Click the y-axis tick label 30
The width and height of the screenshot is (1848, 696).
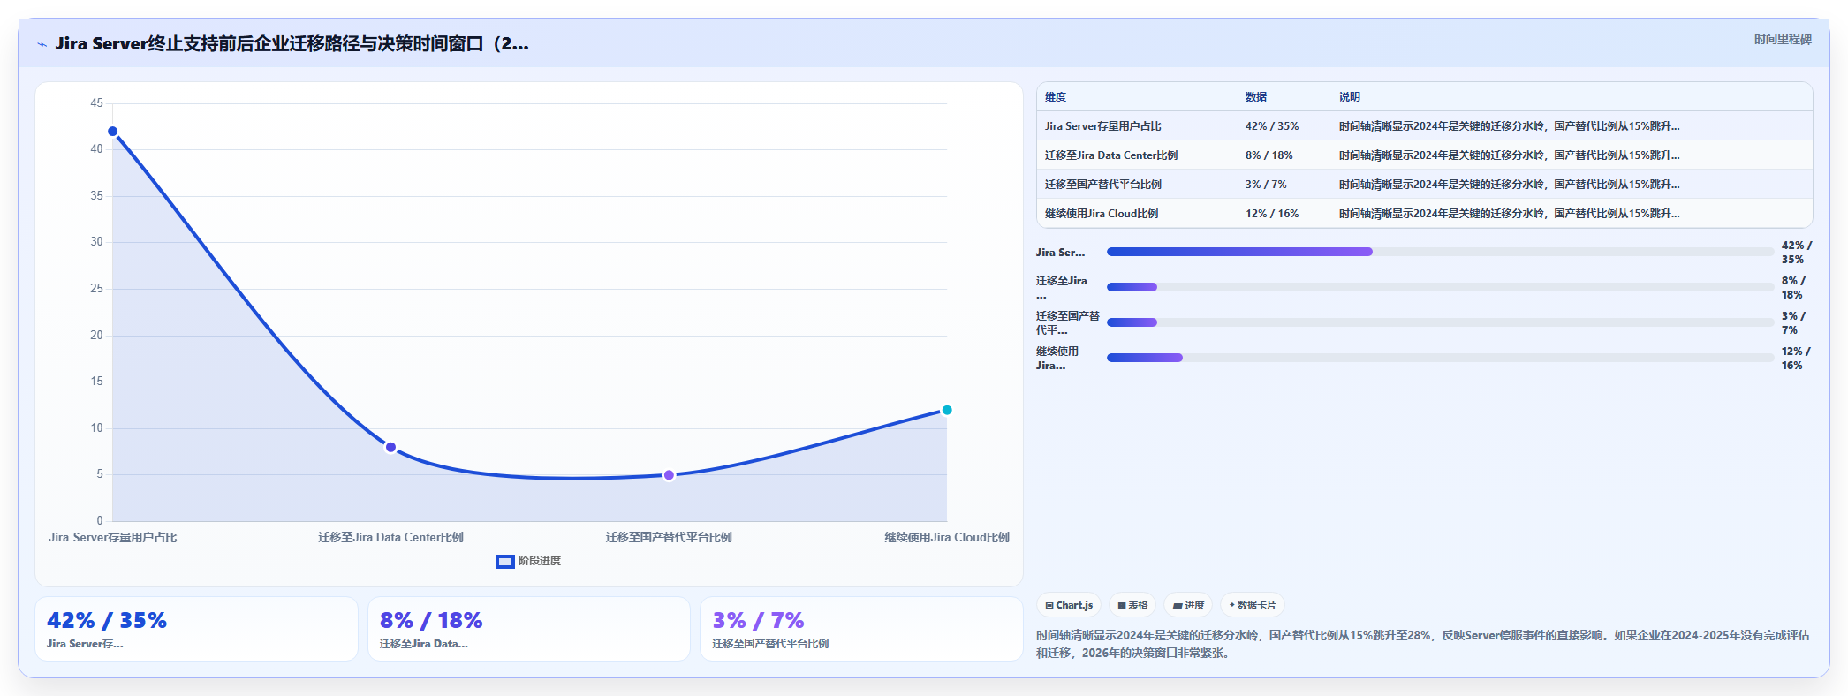click(x=96, y=242)
